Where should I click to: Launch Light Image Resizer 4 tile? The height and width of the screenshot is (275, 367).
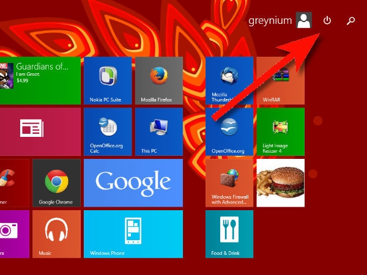tap(280, 131)
